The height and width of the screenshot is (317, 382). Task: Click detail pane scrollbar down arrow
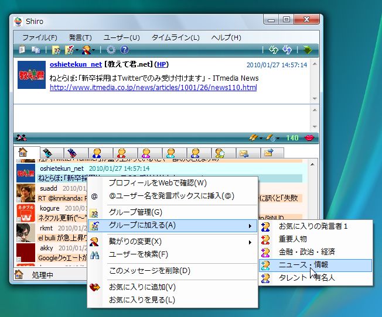(x=315, y=98)
